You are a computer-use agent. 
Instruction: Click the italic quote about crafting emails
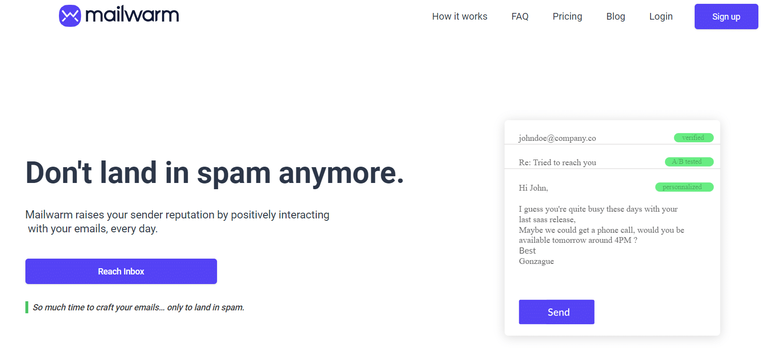pyautogui.click(x=138, y=307)
